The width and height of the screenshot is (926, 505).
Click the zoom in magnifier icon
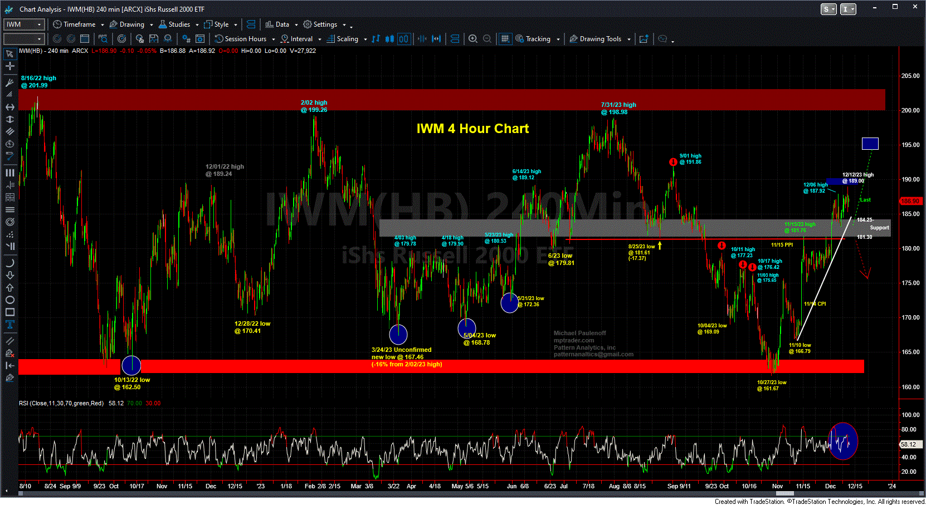click(x=473, y=38)
